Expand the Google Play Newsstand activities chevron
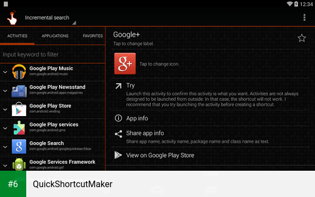The width and height of the screenshot is (315, 197). 5,91
